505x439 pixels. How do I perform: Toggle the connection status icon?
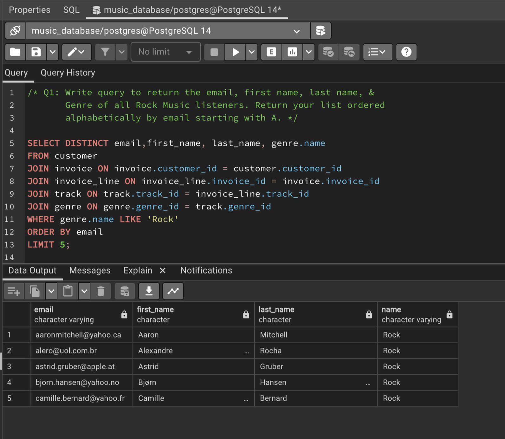click(15, 31)
